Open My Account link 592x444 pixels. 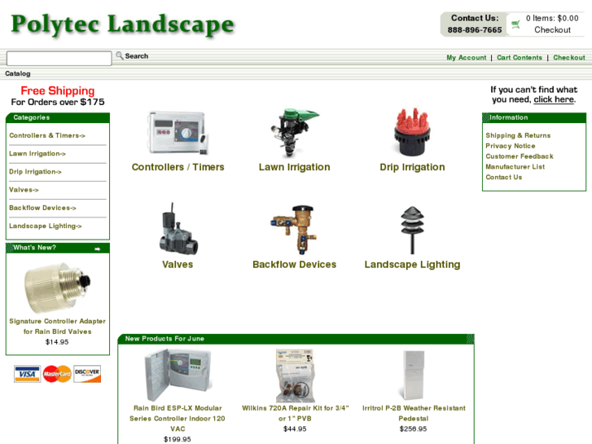pyautogui.click(x=467, y=58)
